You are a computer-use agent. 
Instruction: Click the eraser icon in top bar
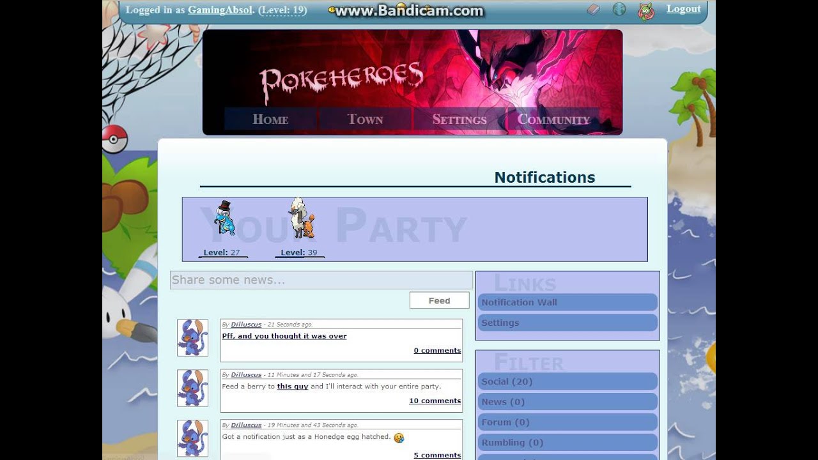pyautogui.click(x=594, y=10)
